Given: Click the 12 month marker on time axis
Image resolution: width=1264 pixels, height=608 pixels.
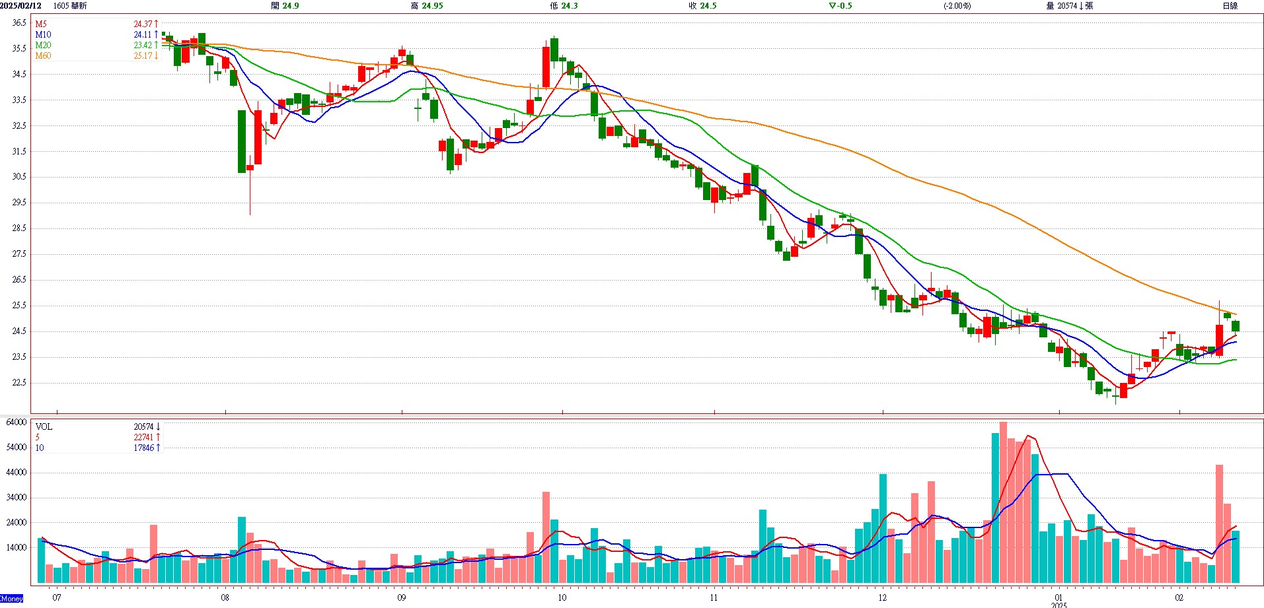Looking at the screenshot, I should [883, 597].
